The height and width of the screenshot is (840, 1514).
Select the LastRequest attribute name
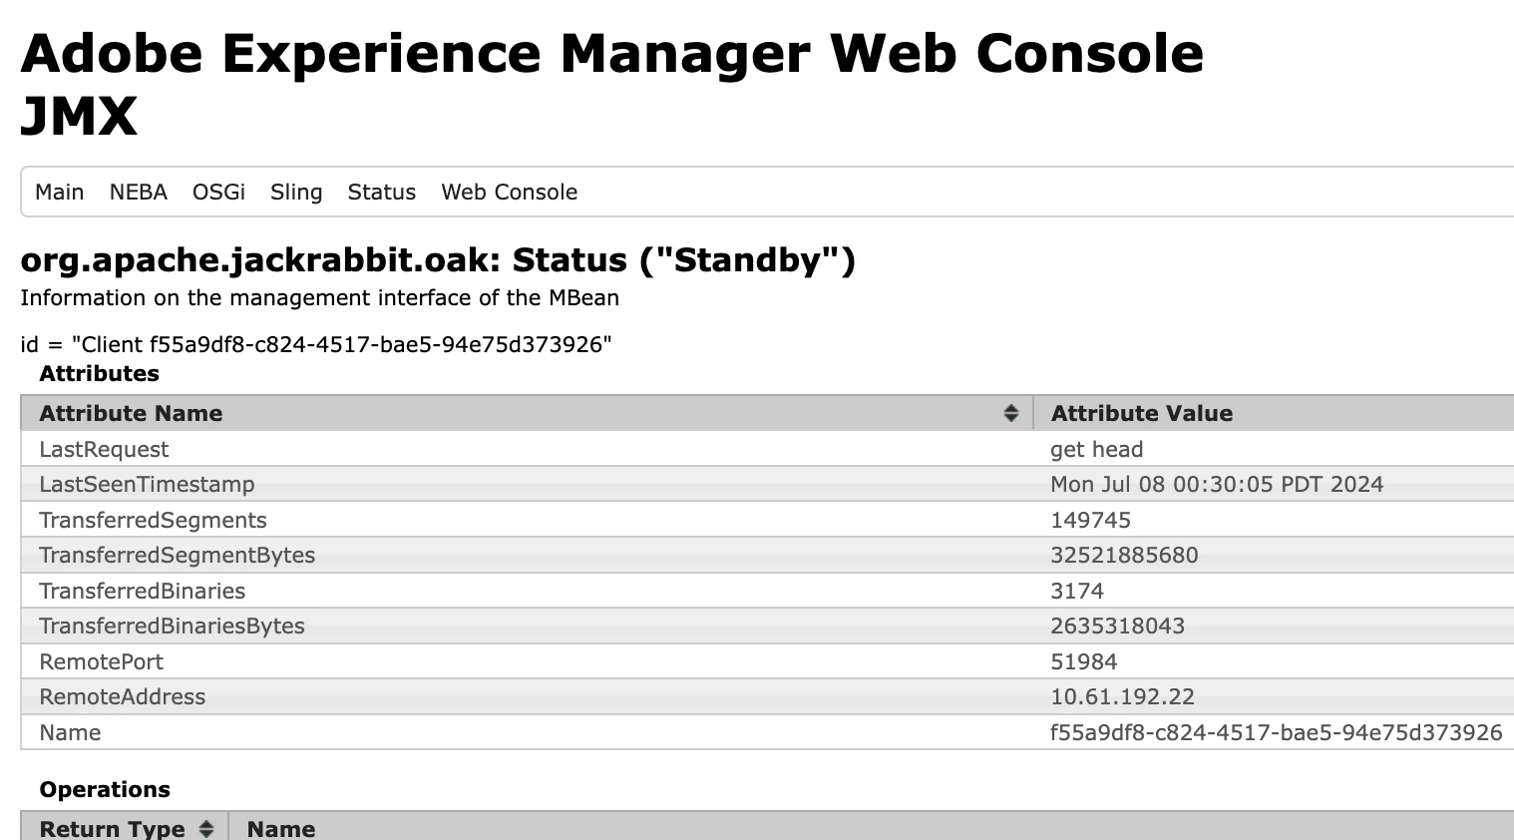[104, 449]
